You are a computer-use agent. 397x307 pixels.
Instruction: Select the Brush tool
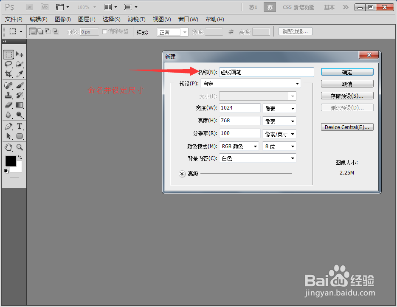(20, 86)
